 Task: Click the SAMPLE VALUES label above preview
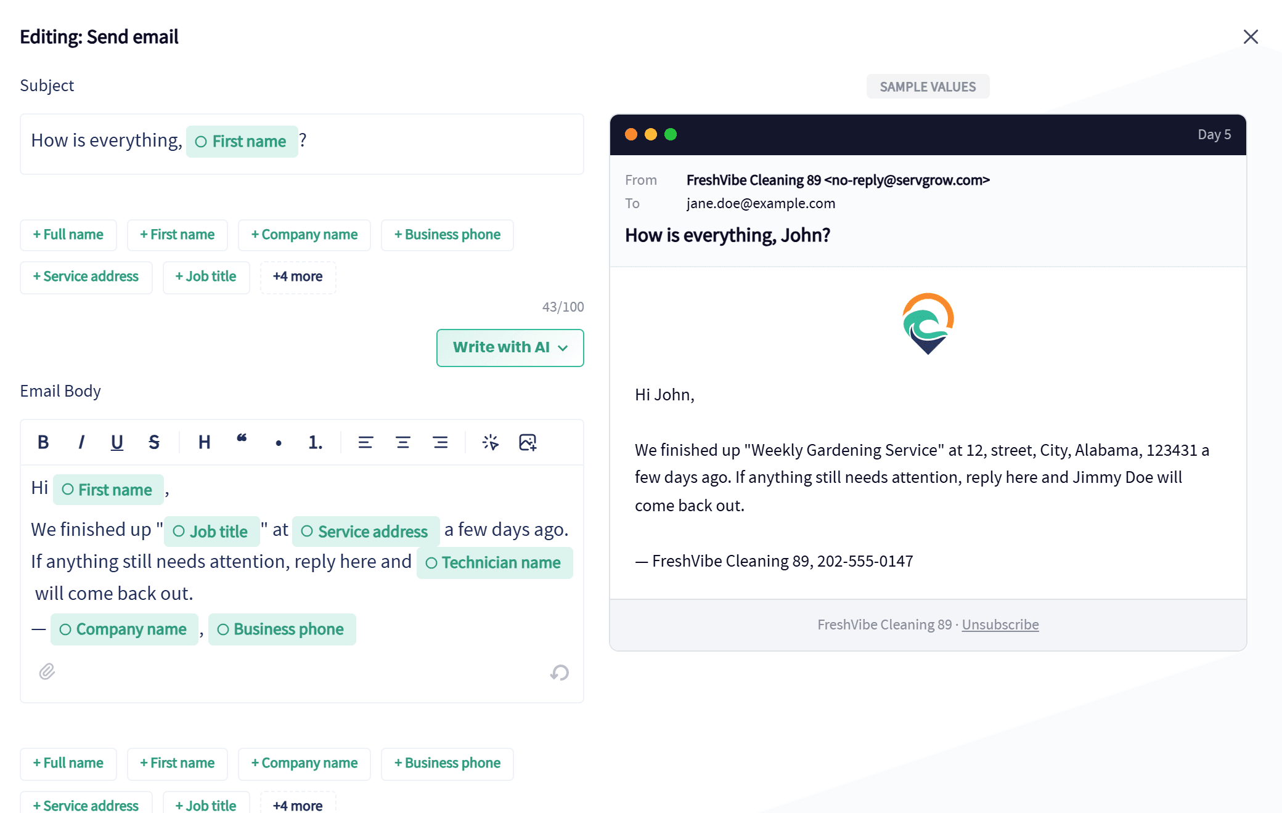[928, 87]
